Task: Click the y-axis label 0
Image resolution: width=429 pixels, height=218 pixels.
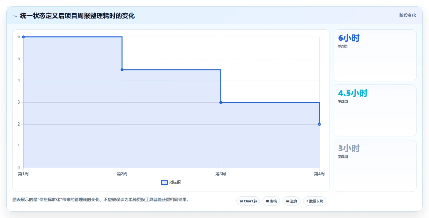Action: (x=18, y=168)
